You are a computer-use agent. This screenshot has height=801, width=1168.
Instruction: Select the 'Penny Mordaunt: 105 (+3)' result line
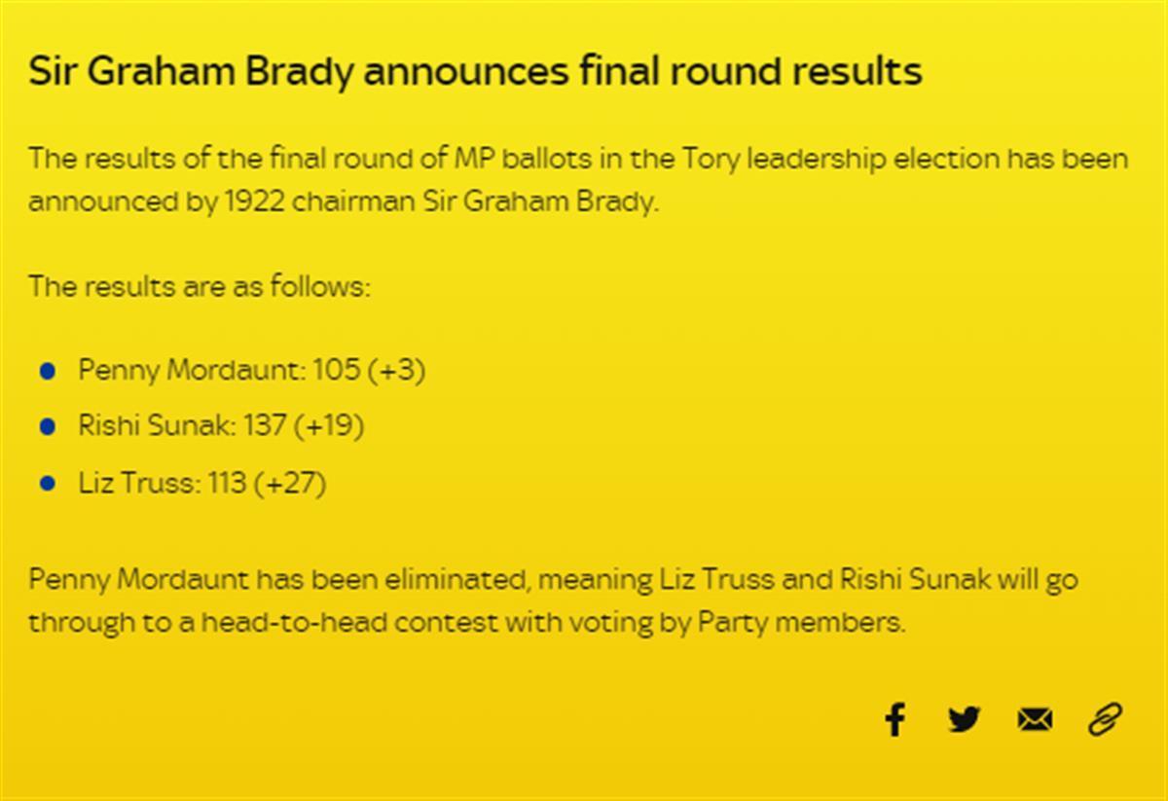coord(252,371)
